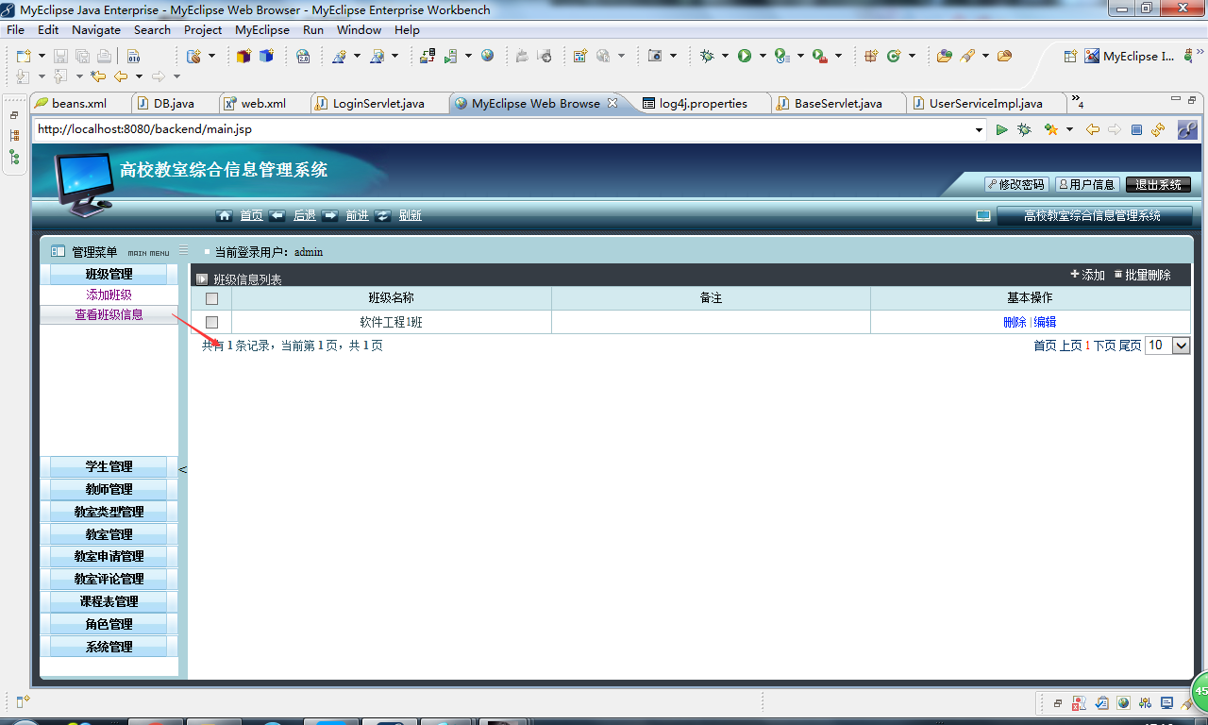Open dropdown arrow next to New wizard icon
This screenshot has height=725, width=1208.
(x=41, y=57)
